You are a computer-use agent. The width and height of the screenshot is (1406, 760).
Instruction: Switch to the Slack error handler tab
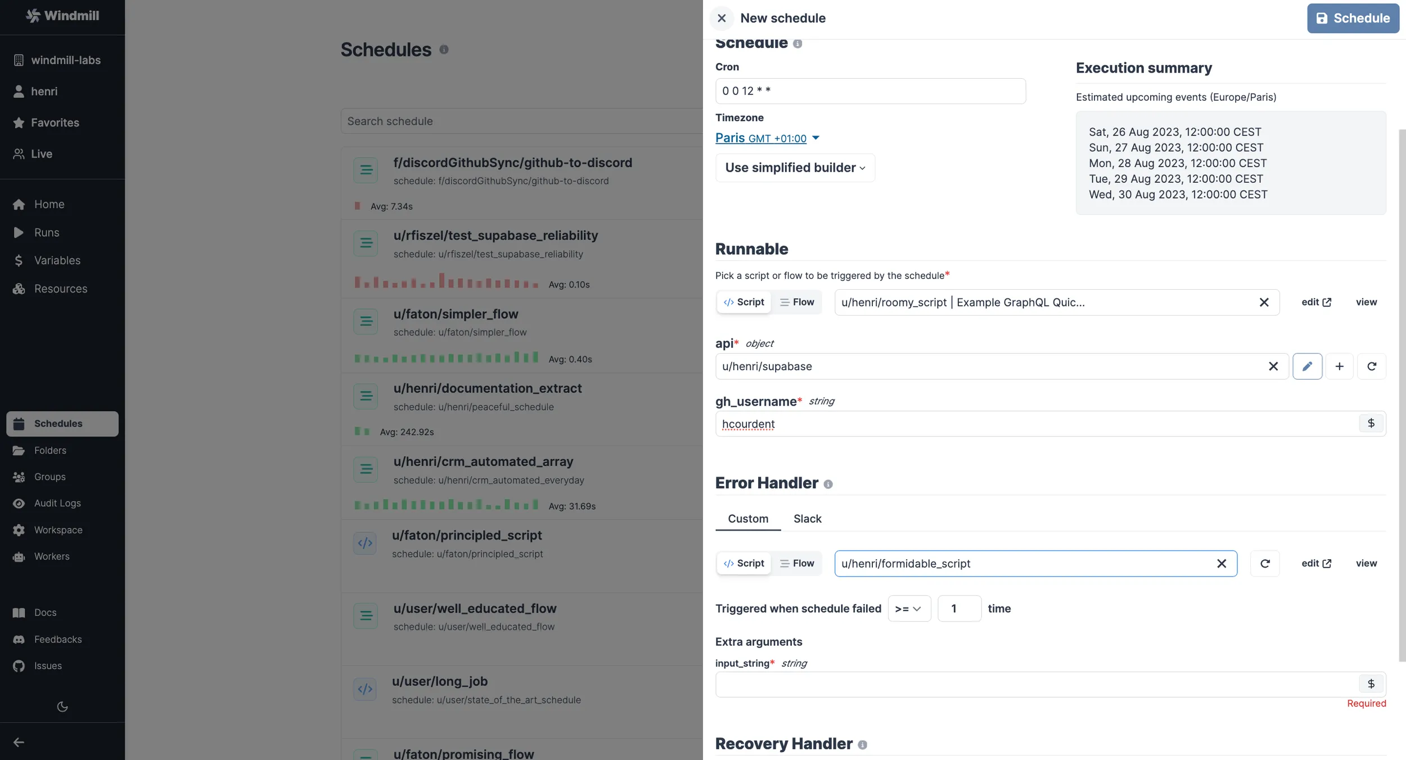pyautogui.click(x=807, y=519)
